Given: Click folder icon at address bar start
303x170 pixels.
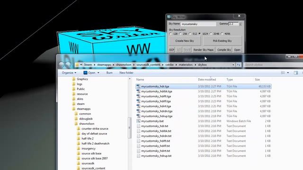Looking at the screenshot, I should coord(77,65).
